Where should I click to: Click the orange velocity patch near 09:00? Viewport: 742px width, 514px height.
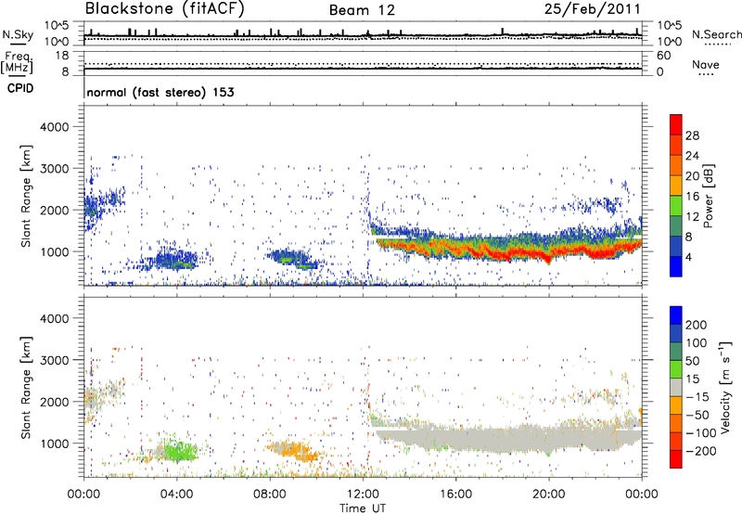pos(294,450)
